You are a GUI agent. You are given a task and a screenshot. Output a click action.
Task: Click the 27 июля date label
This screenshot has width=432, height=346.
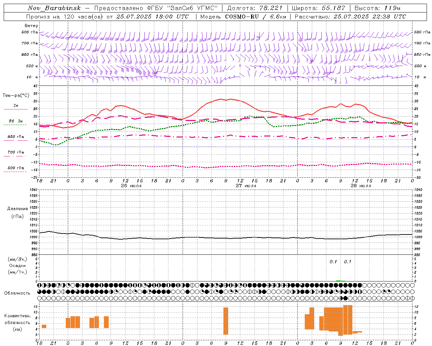(x=246, y=186)
